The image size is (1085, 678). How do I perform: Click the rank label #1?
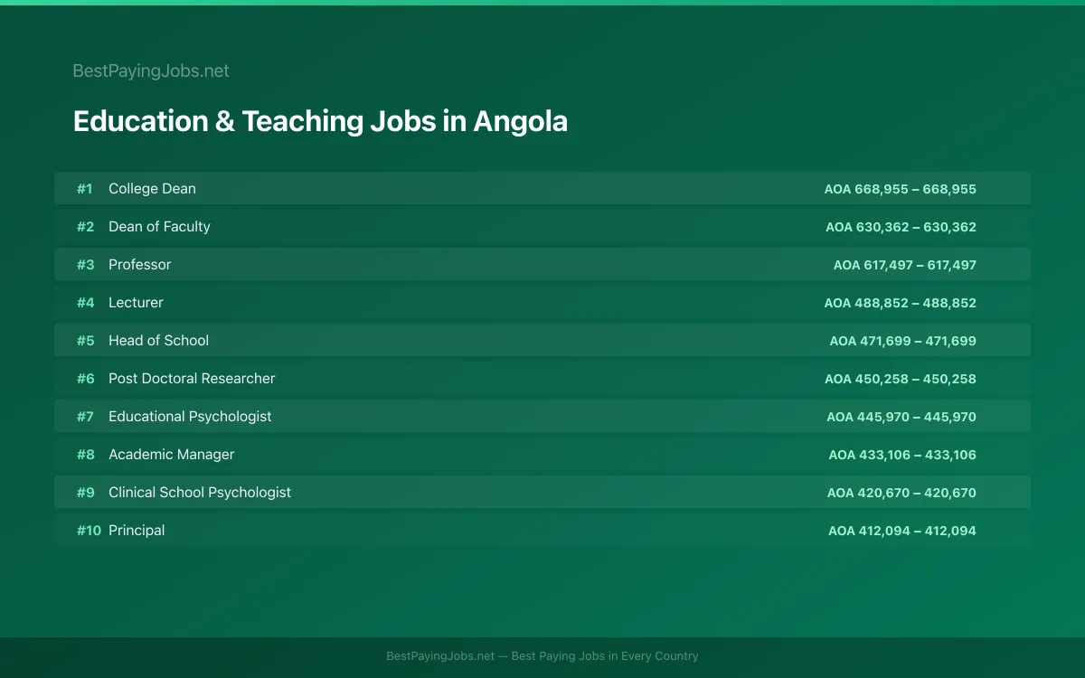[x=84, y=189]
